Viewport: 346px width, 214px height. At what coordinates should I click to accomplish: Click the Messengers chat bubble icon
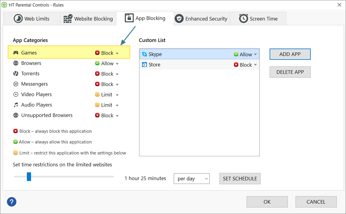coord(16,84)
